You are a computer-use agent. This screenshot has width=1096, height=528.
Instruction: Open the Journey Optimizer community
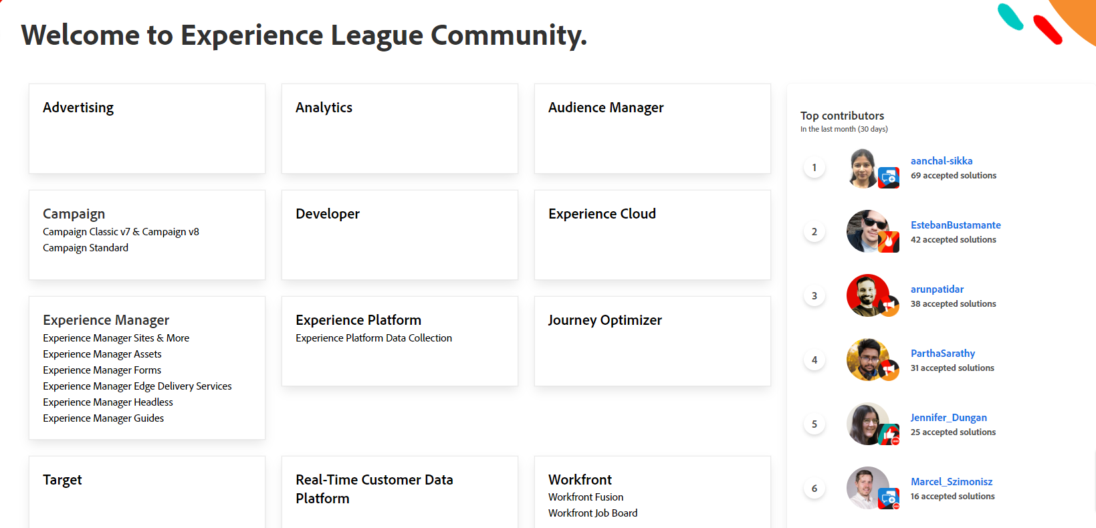653,341
